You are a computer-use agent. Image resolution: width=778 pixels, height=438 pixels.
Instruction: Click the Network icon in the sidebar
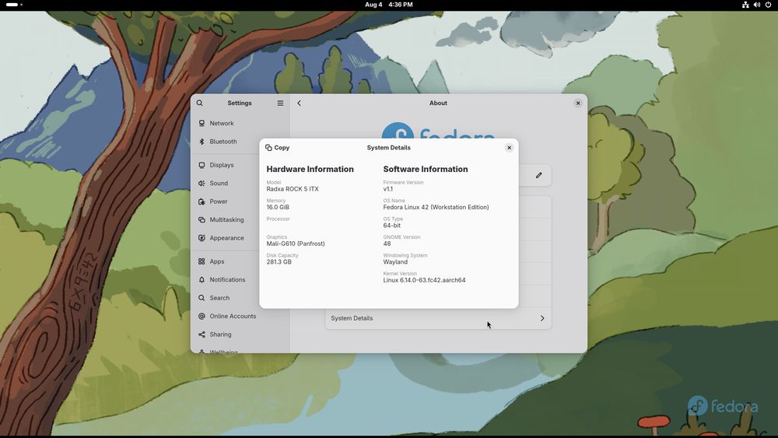pos(202,124)
